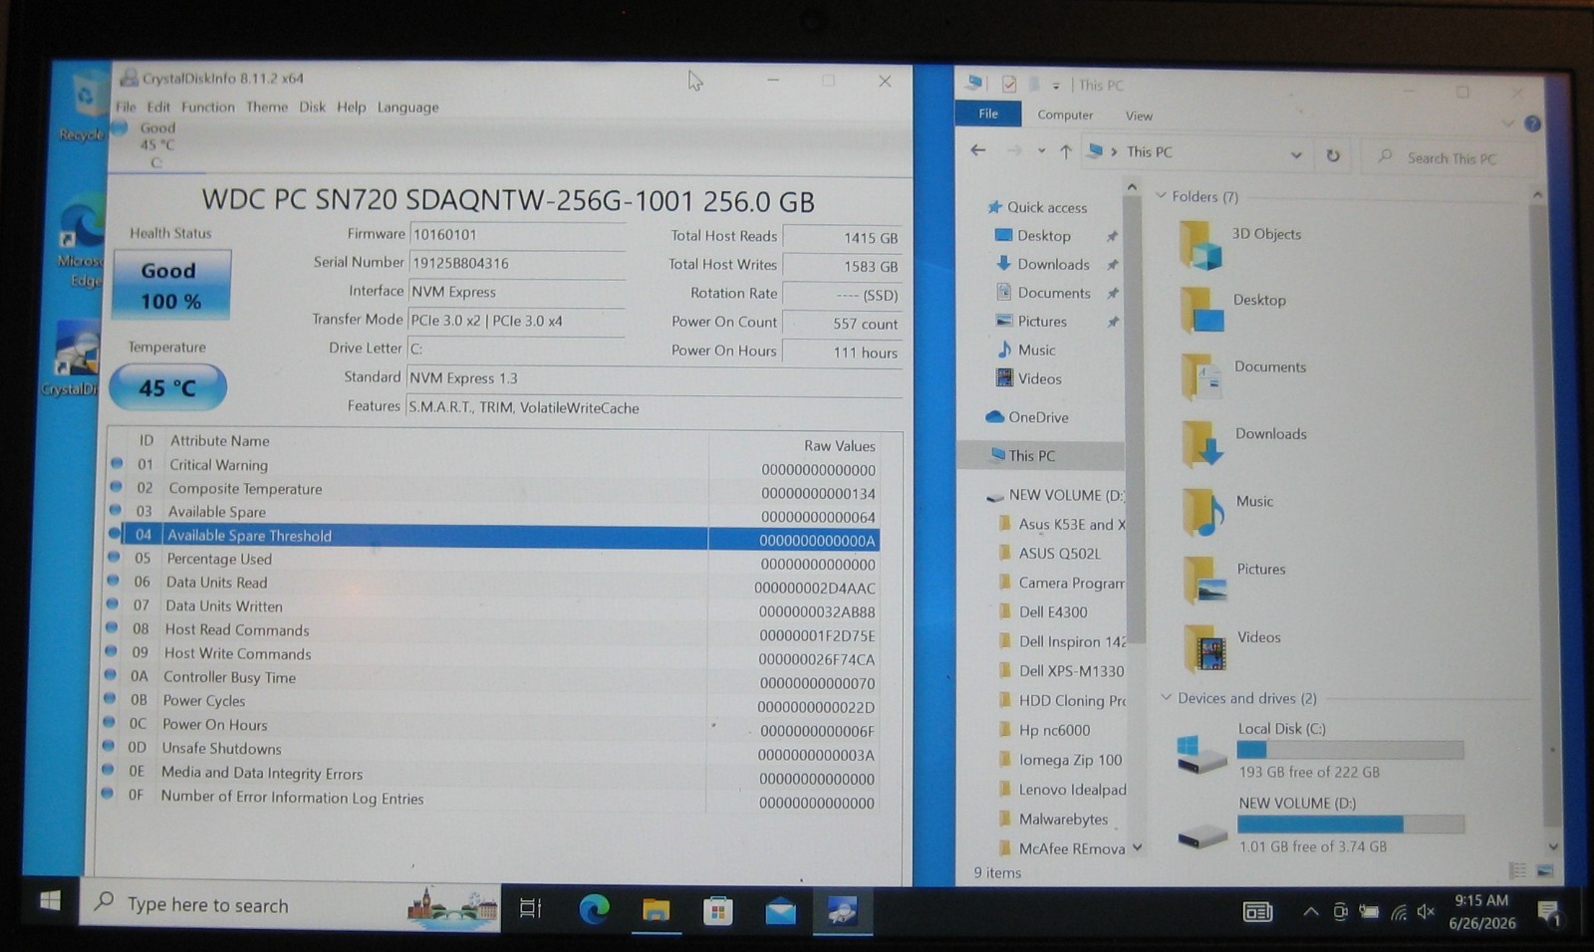Image resolution: width=1594 pixels, height=952 pixels.
Task: Select the Downloads folder icon in This PC
Action: point(1202,444)
